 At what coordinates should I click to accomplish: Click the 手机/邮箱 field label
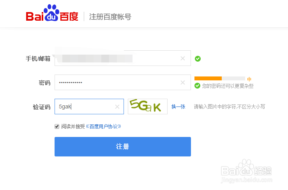[38, 59]
